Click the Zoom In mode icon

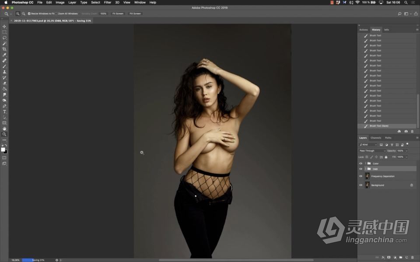coord(17,14)
